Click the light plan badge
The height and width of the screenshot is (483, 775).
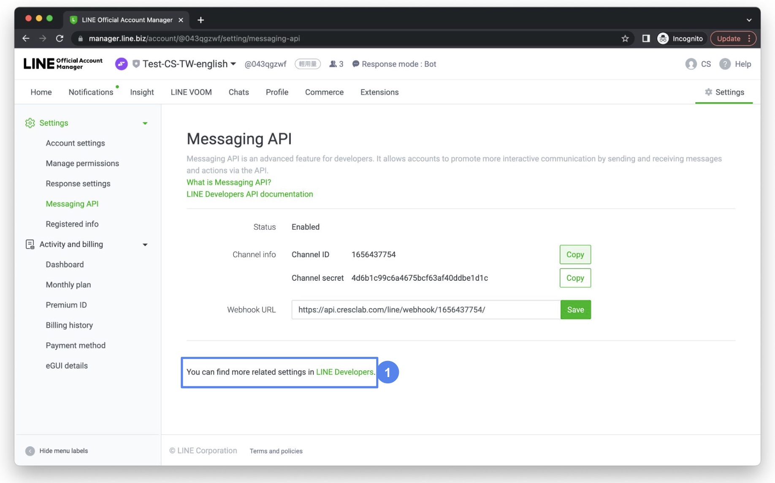click(308, 64)
